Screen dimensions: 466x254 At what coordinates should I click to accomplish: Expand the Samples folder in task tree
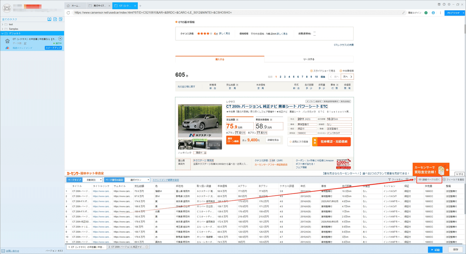click(2, 29)
